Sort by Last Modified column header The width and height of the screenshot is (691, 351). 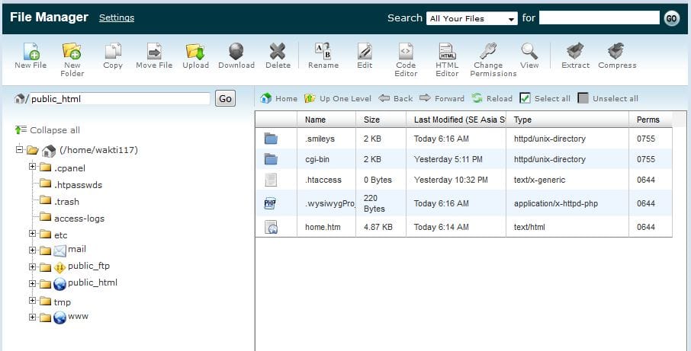click(456, 120)
